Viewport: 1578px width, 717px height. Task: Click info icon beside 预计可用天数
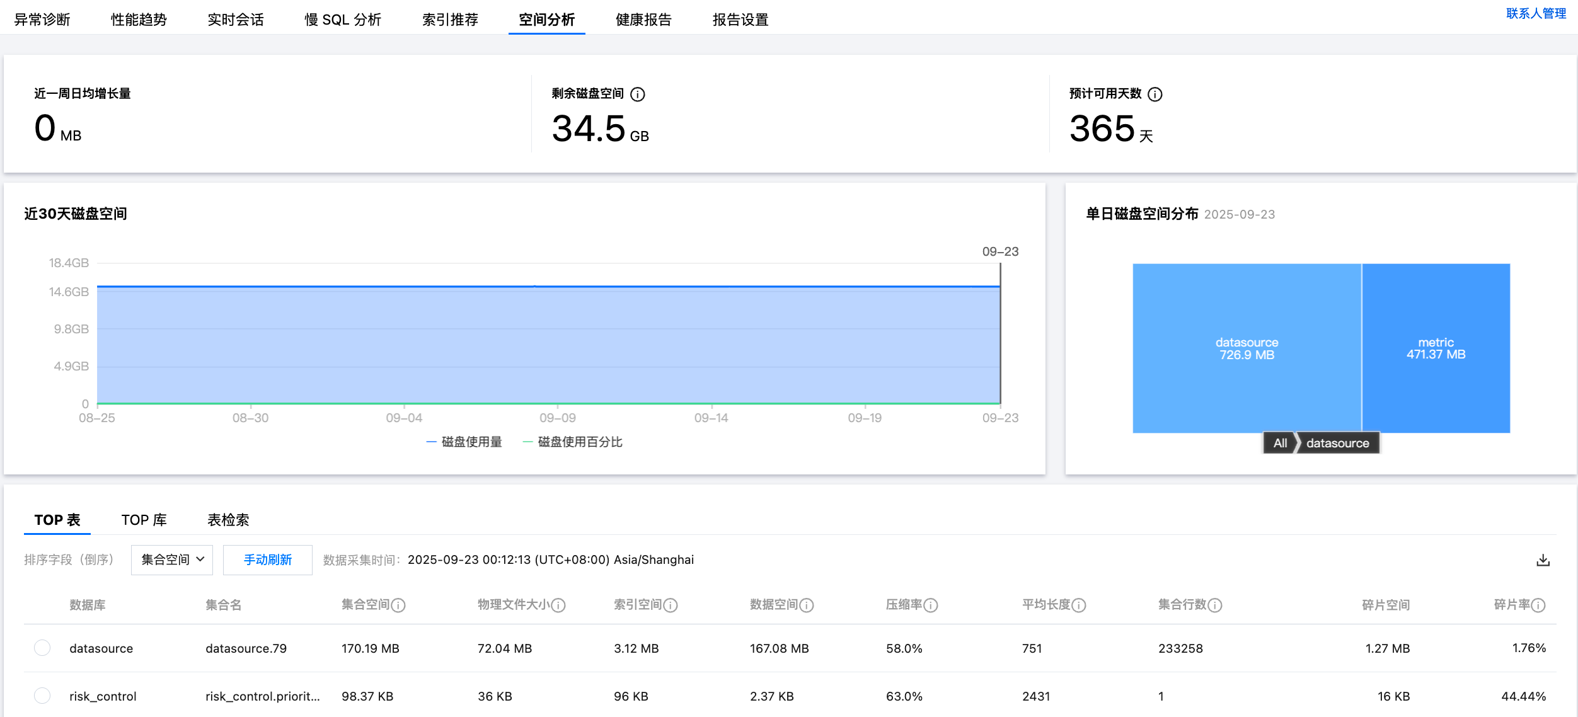click(1155, 95)
